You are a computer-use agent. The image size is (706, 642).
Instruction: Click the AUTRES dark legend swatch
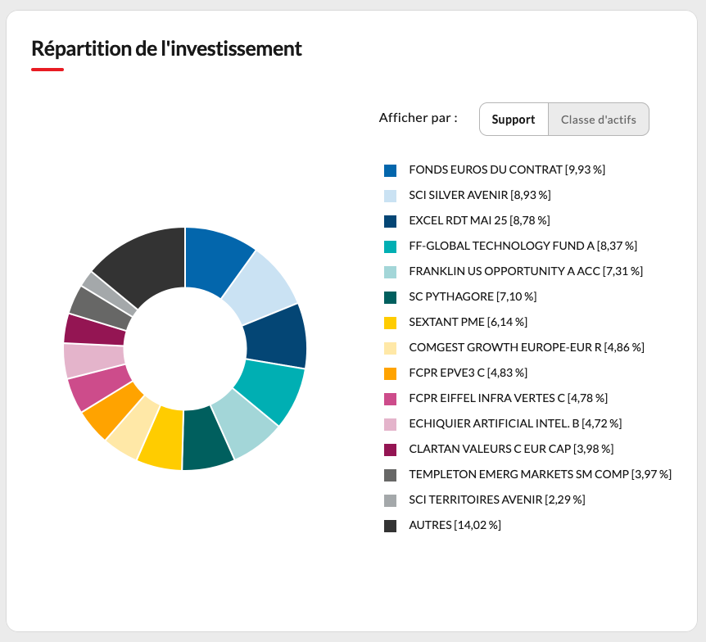point(391,526)
